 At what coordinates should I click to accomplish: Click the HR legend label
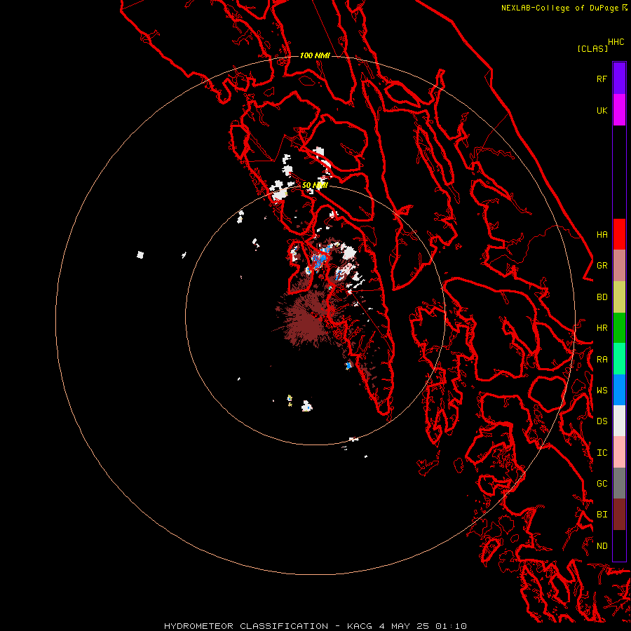point(602,328)
